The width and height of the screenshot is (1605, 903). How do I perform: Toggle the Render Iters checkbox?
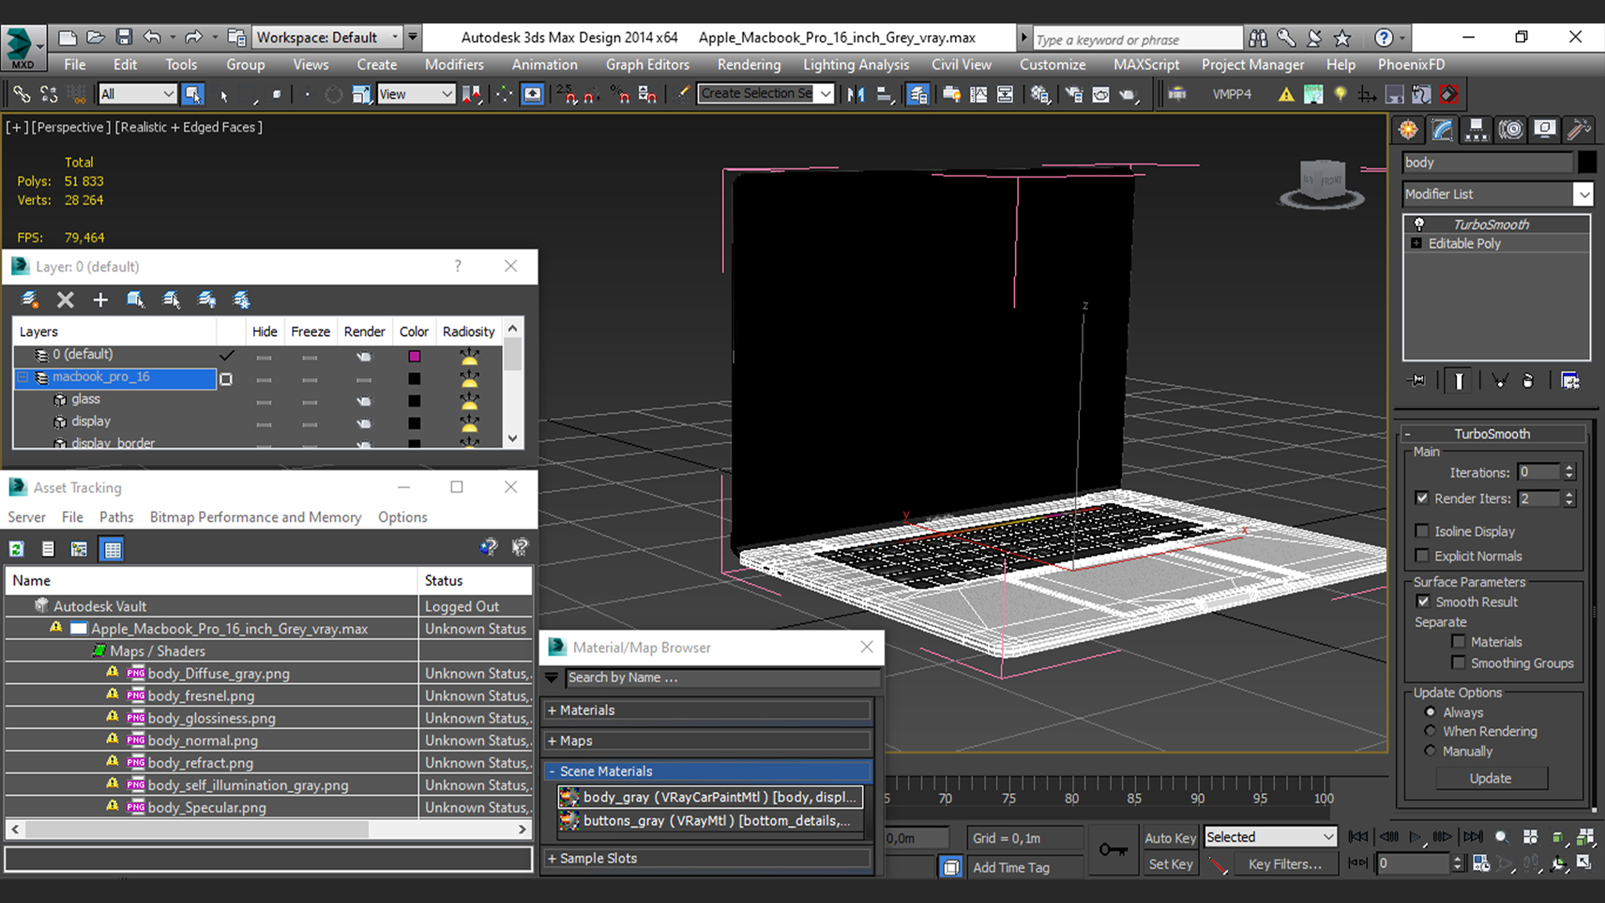pos(1422,497)
